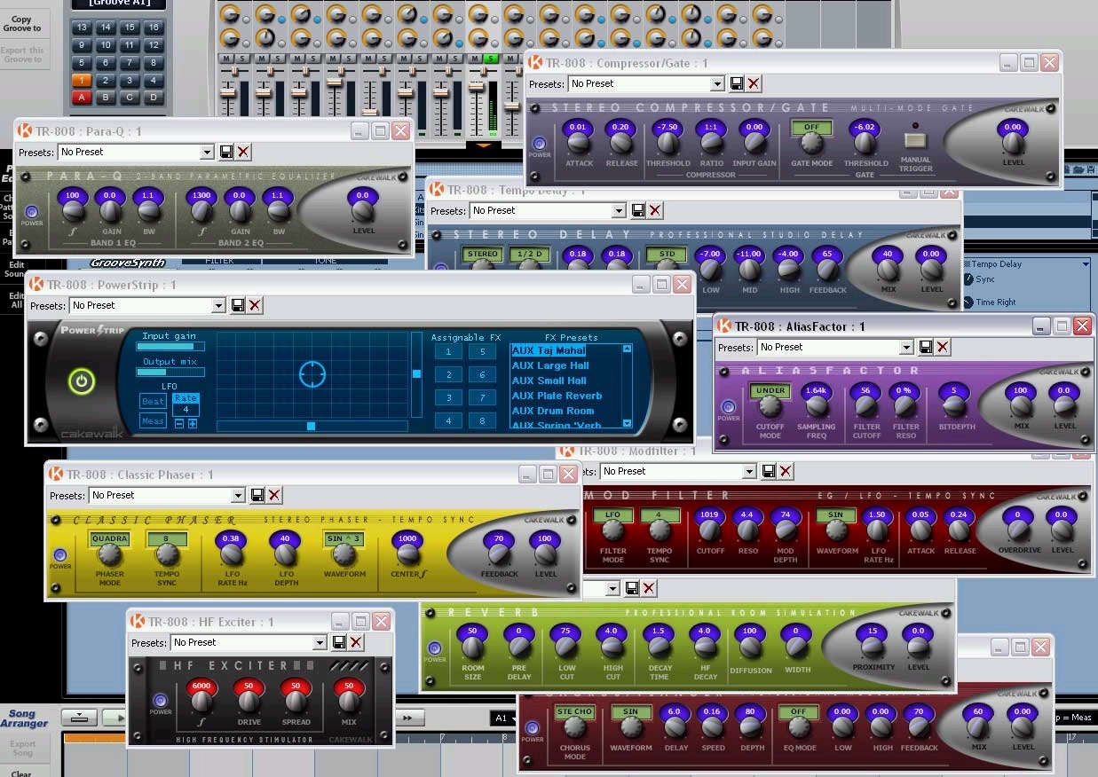
Task: Open the Compressor/Gate Presets dropdown
Action: point(717,83)
